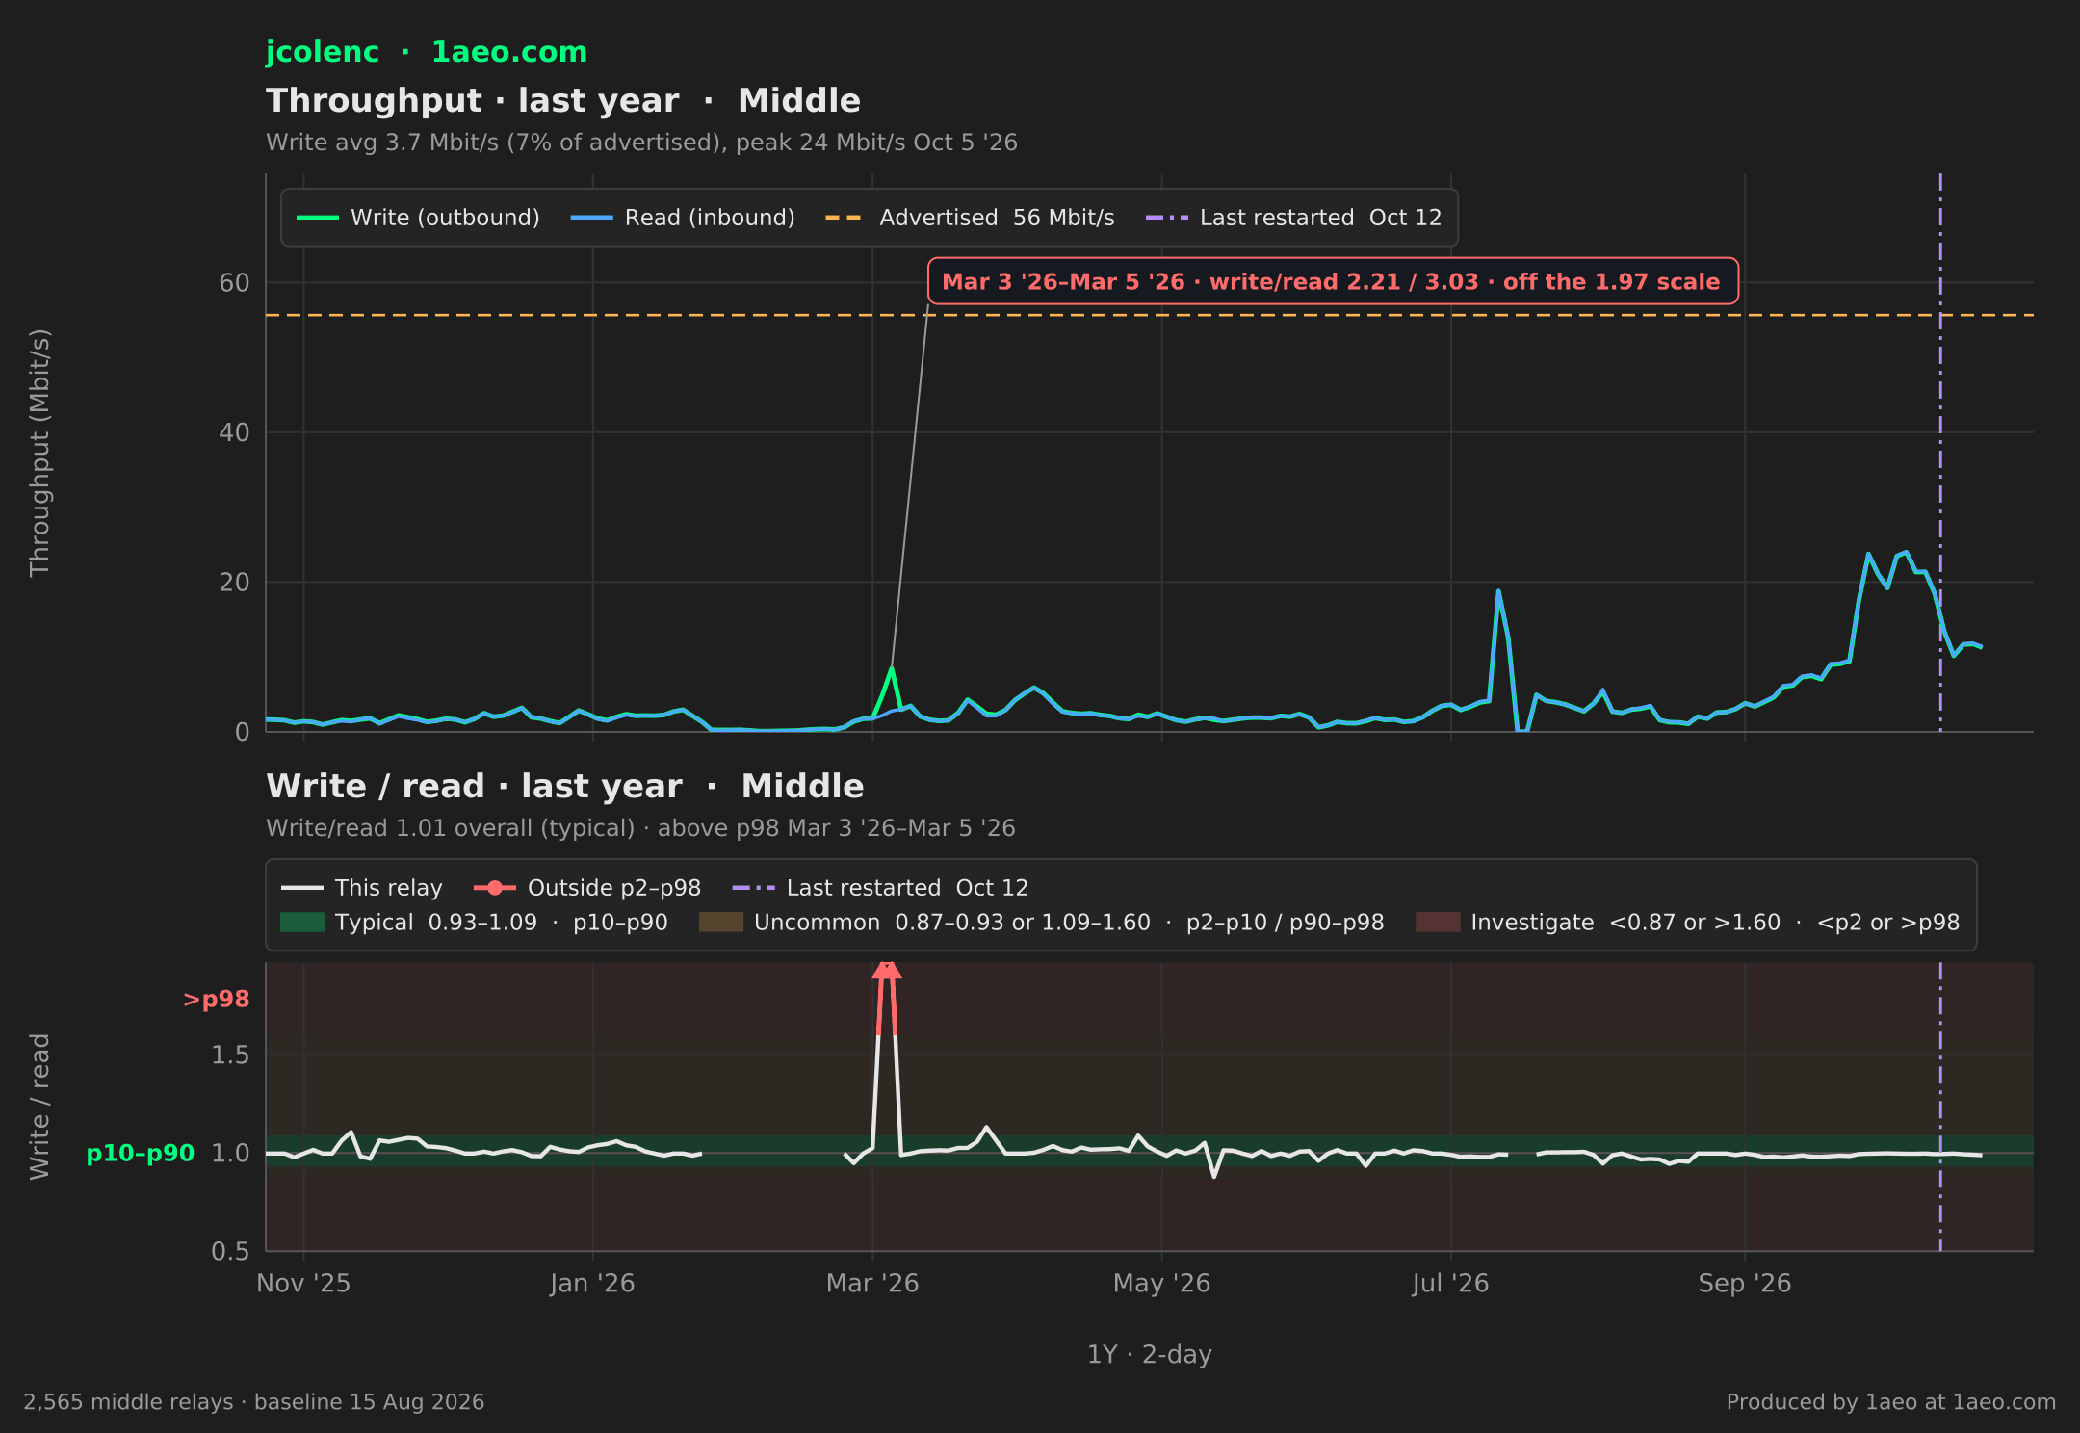Click the '0.5' ratio axis tick

tap(230, 1251)
